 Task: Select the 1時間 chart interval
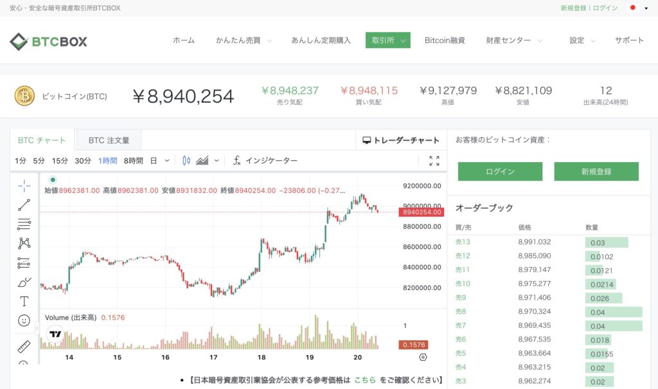point(107,161)
